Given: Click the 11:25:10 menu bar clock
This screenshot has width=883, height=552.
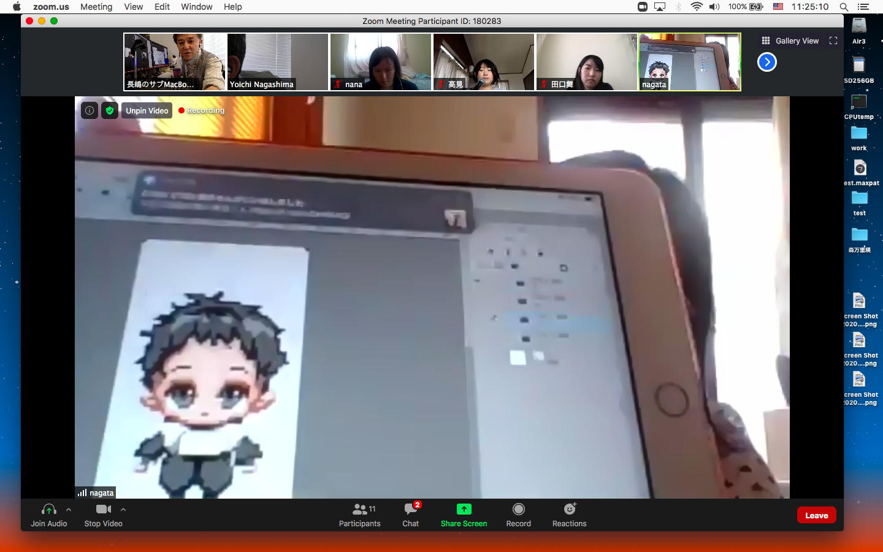Looking at the screenshot, I should pyautogui.click(x=809, y=7).
